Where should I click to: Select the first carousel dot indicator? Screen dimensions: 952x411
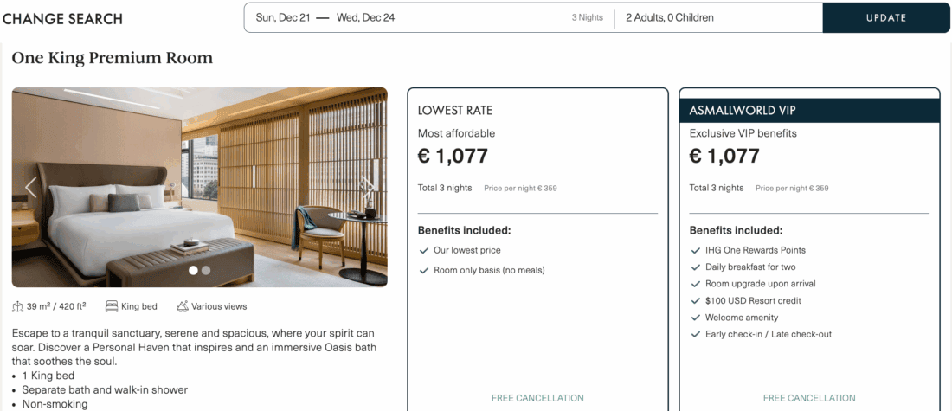pyautogui.click(x=194, y=270)
